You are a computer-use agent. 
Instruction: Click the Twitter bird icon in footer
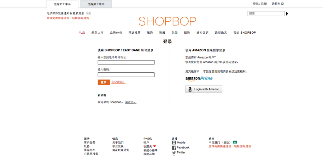[x=174, y=153]
